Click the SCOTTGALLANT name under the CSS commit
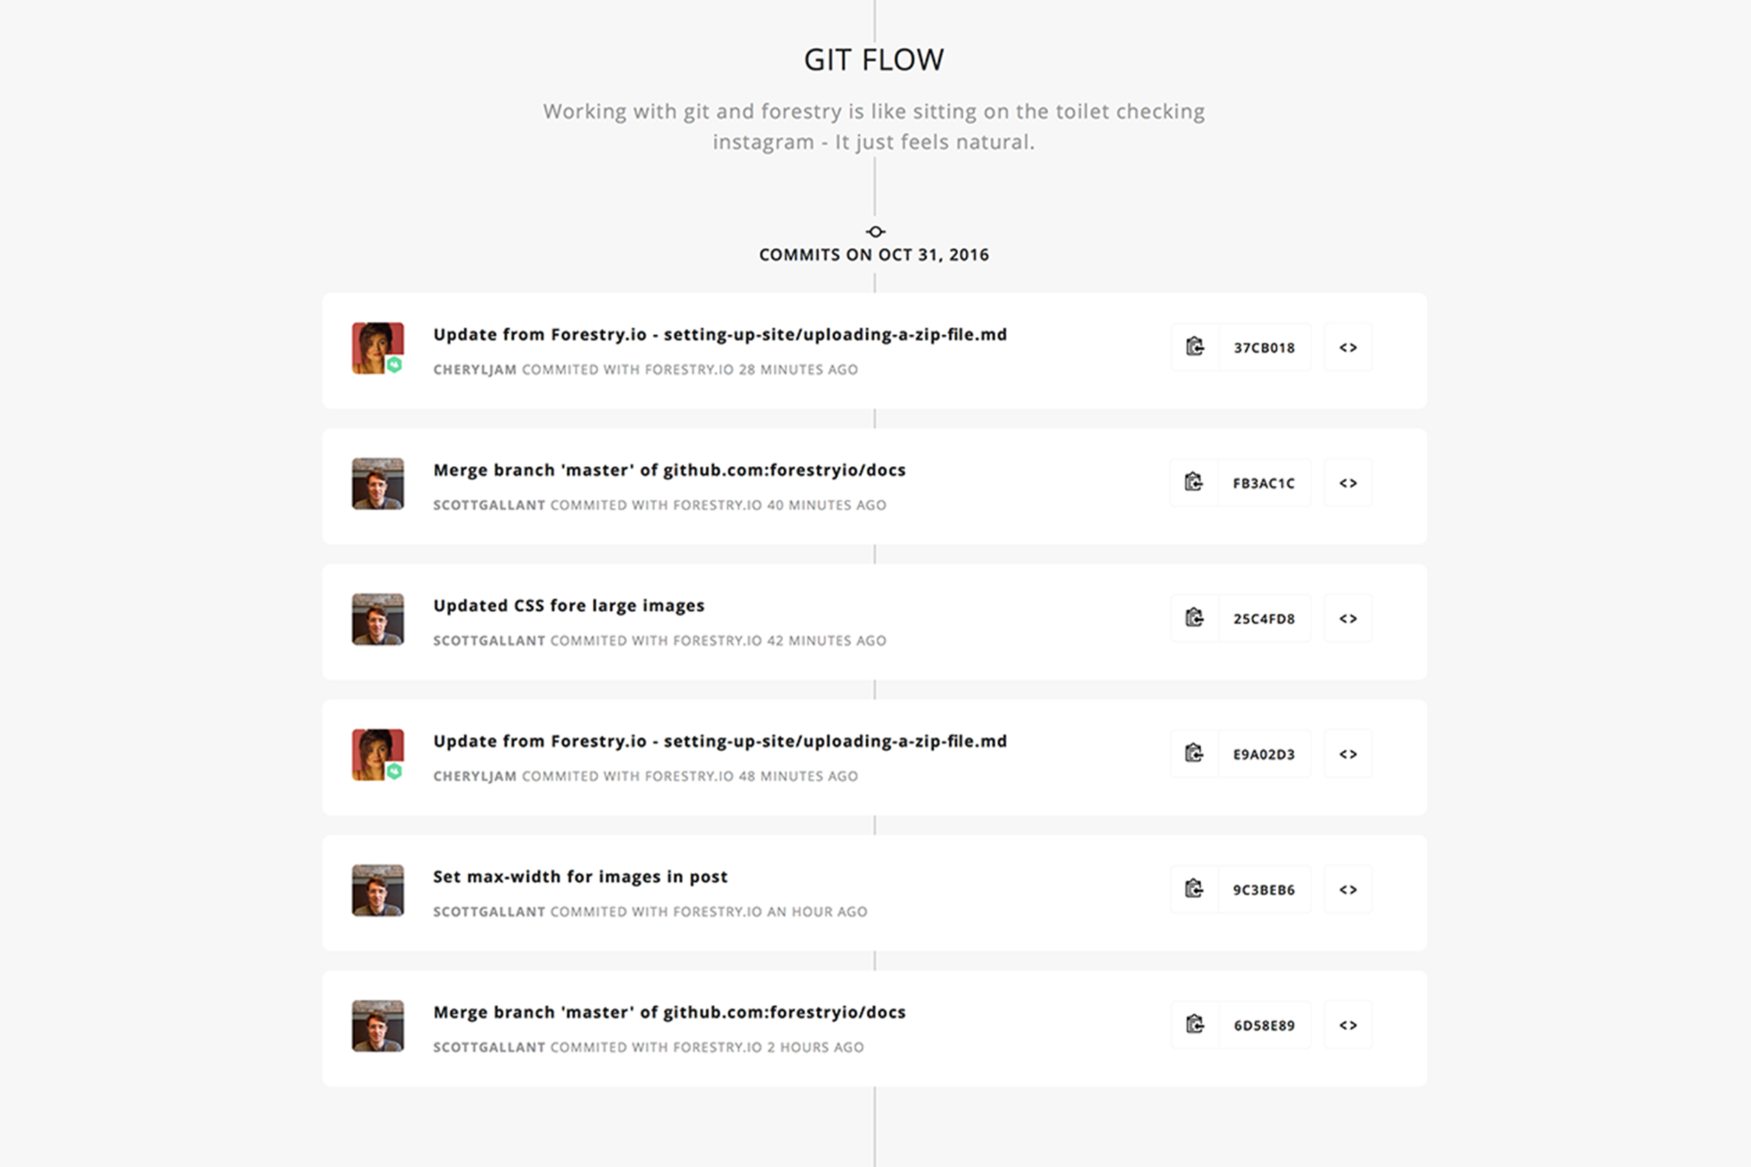 pyautogui.click(x=488, y=640)
